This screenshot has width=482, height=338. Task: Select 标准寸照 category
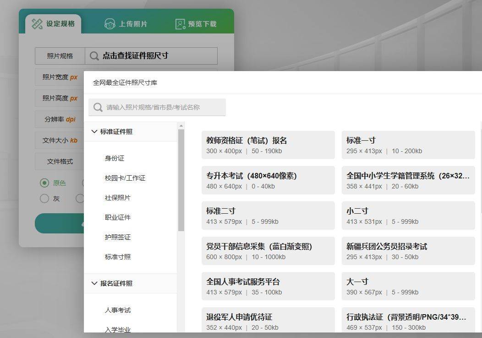117,257
